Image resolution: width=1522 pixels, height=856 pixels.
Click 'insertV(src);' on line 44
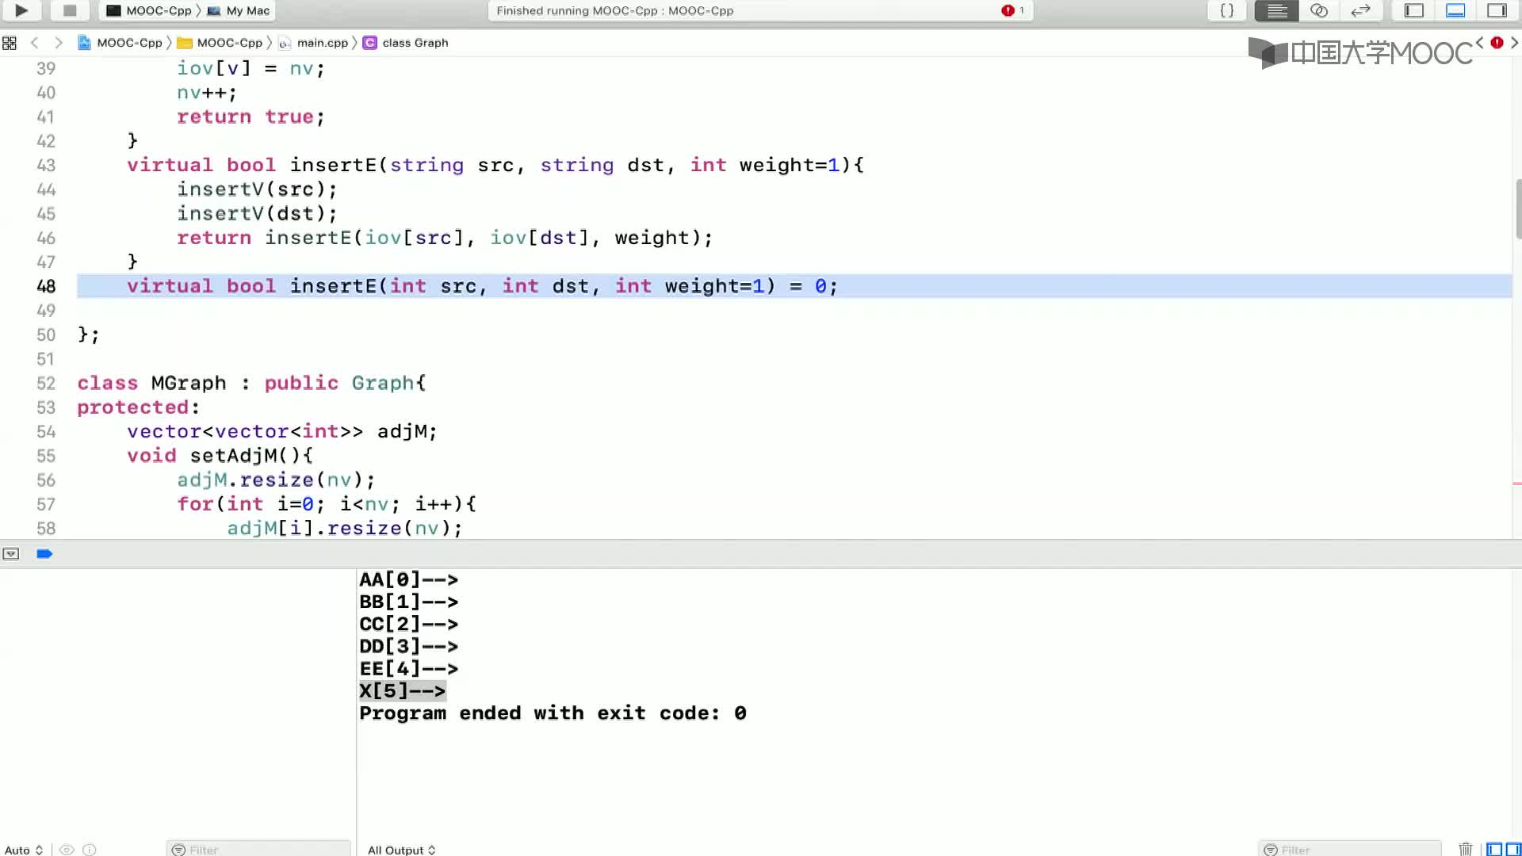(258, 189)
